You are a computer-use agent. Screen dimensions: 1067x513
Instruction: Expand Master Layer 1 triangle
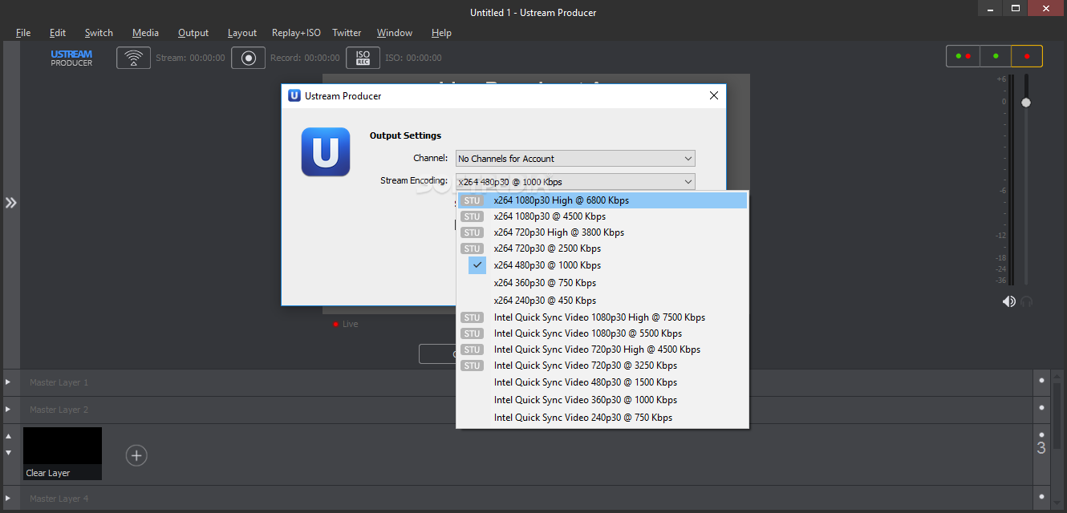[9, 382]
